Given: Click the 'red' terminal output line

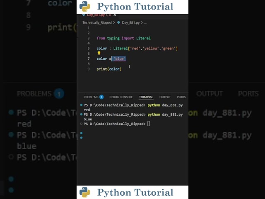Looking at the screenshot, I should pyautogui.click(x=87, y=110).
